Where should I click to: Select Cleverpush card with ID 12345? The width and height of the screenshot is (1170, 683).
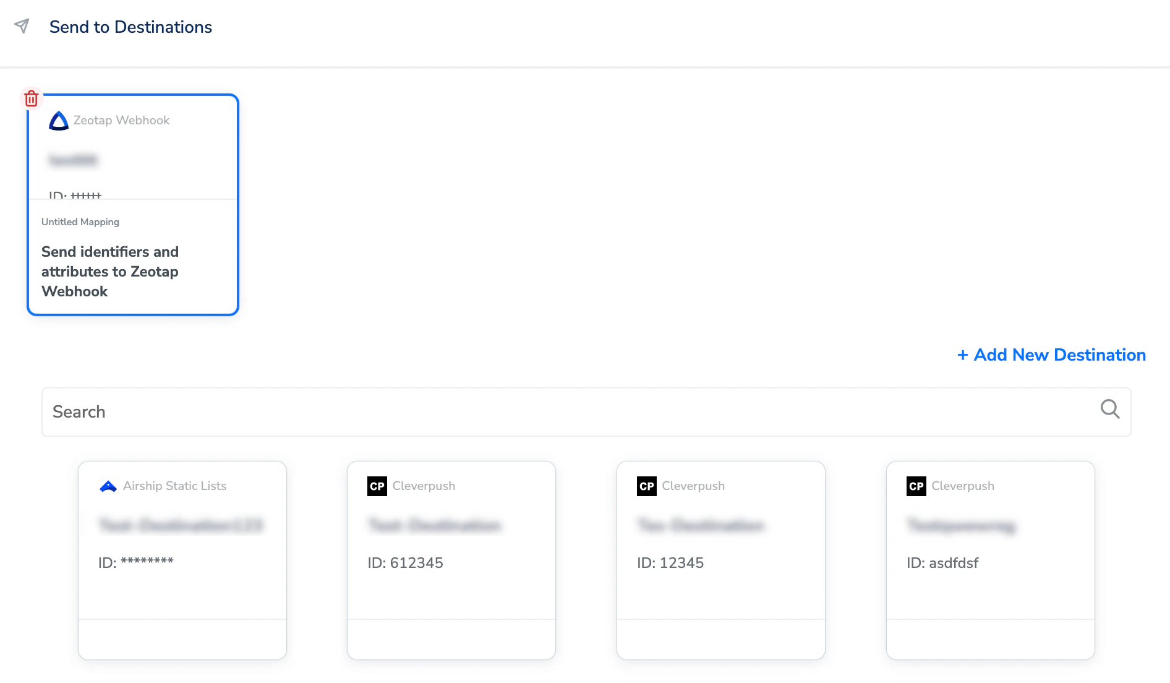[721, 561]
